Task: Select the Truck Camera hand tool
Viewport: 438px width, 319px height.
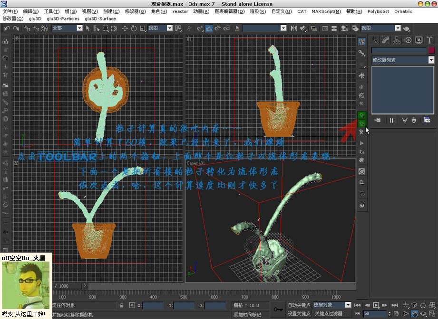Action: pyautogui.click(x=415, y=314)
